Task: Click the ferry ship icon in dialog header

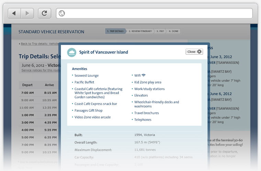Action: coord(71,52)
